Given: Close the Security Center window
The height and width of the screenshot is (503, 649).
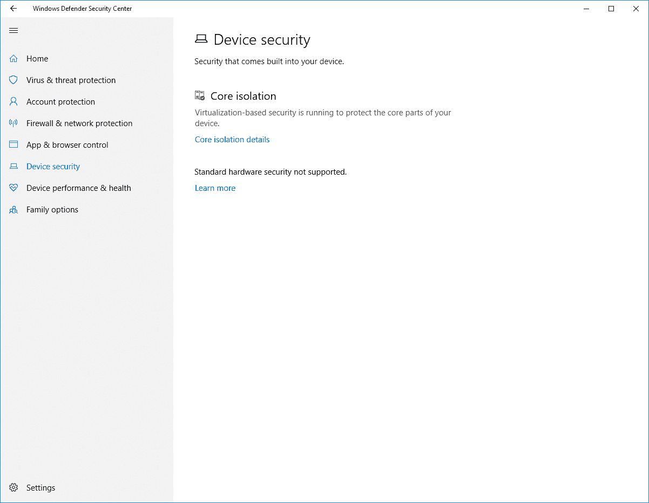Looking at the screenshot, I should point(636,9).
